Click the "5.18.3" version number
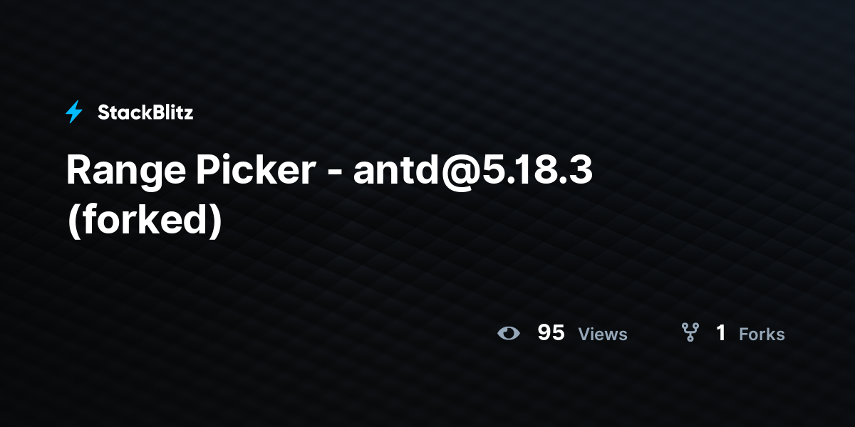The width and height of the screenshot is (855, 427). pyautogui.click(x=538, y=172)
